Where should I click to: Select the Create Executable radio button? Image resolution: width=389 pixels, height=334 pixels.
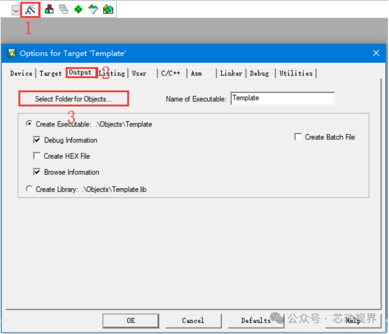[x=29, y=123]
